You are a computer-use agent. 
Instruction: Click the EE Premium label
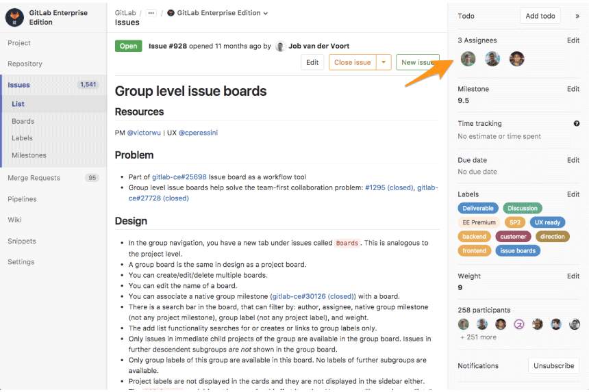[x=479, y=222]
